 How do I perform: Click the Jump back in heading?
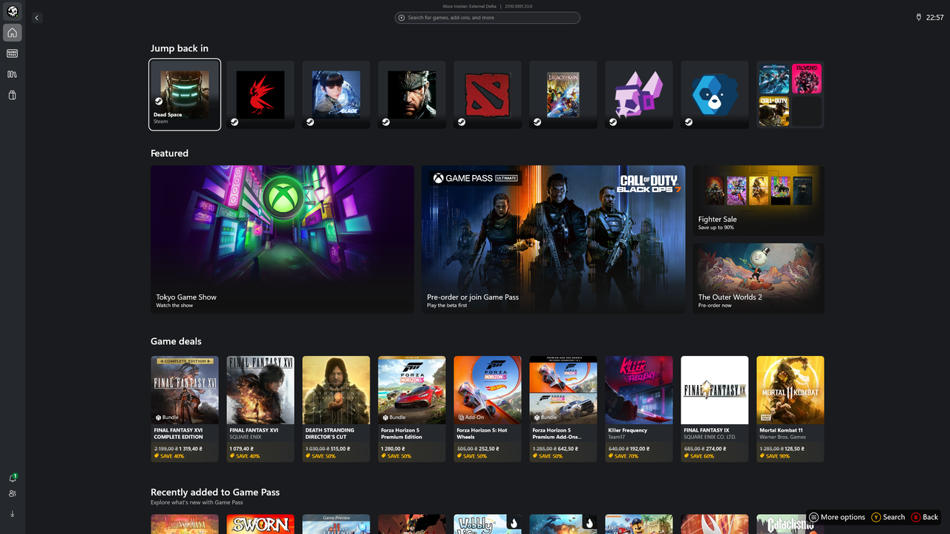[x=180, y=48]
